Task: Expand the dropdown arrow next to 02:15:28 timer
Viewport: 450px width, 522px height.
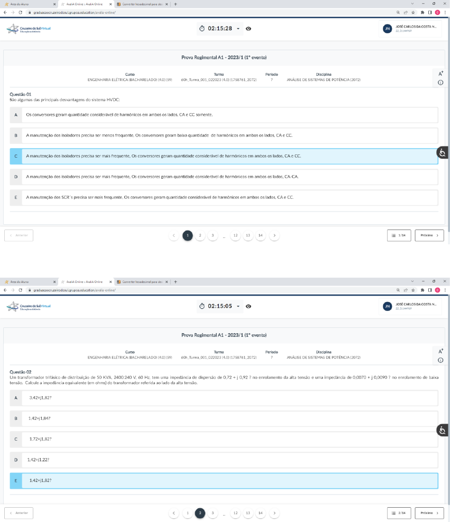Action: [238, 29]
